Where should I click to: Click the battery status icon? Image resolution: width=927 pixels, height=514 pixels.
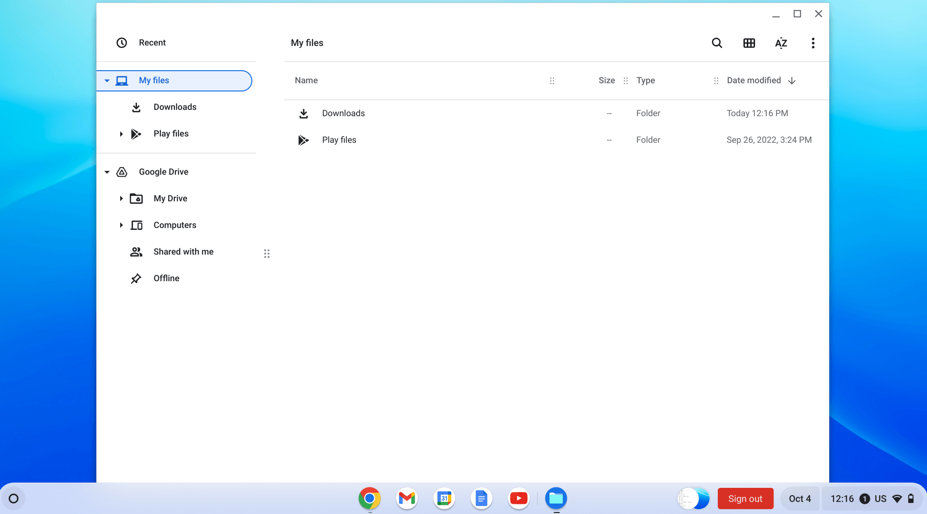[911, 499]
